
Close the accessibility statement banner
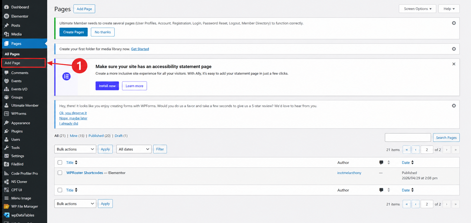click(x=454, y=64)
